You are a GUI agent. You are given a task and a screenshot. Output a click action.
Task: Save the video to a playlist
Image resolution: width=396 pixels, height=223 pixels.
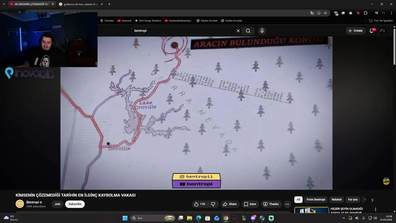(250, 204)
